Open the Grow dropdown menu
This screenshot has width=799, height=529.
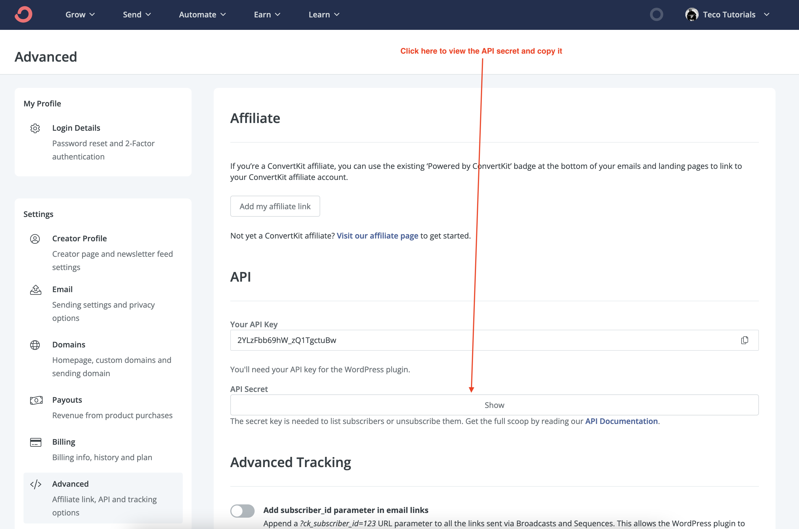click(x=80, y=14)
